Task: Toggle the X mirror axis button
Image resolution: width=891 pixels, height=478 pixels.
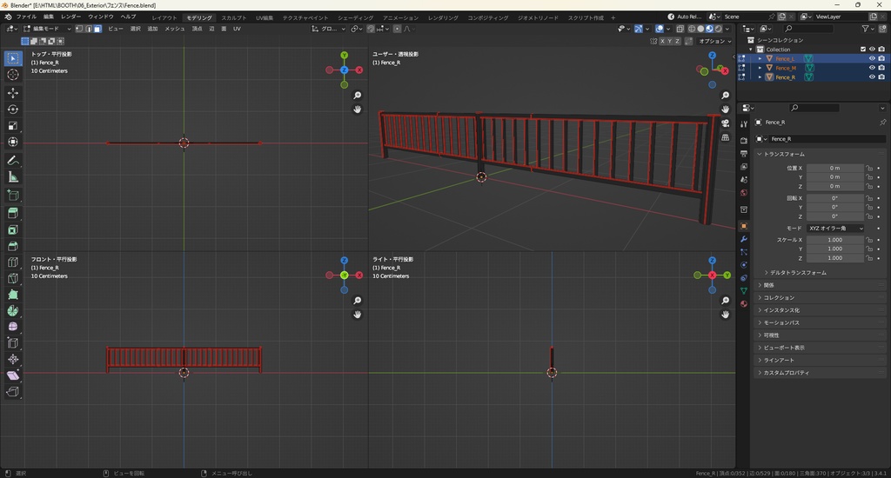Action: 662,41
